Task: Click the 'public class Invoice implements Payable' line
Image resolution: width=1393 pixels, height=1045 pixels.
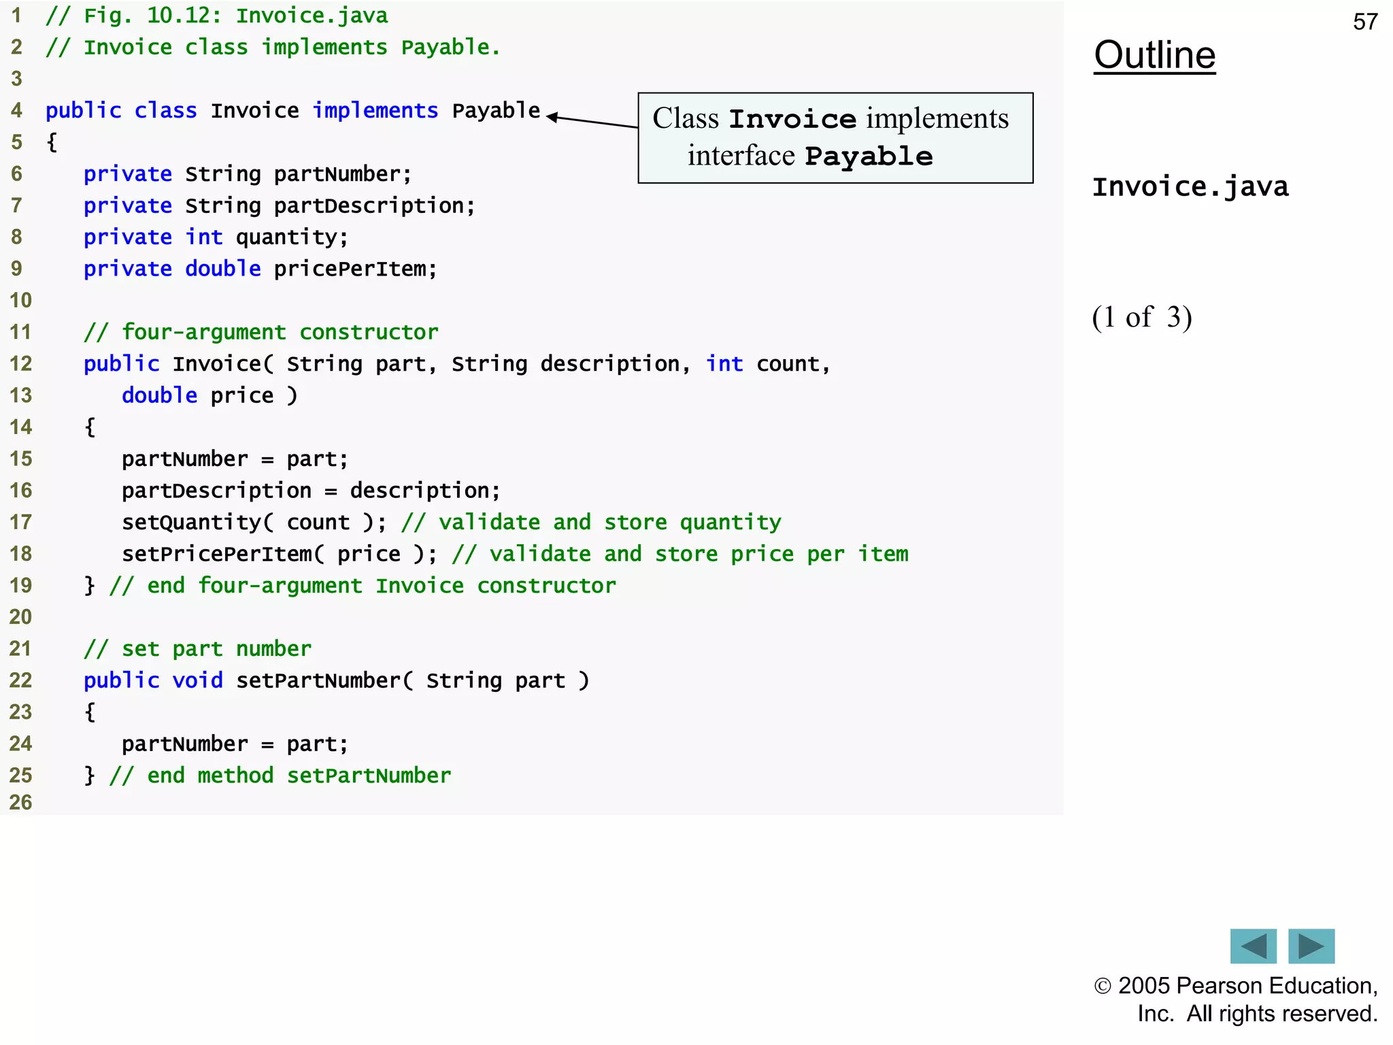Action: 293,110
